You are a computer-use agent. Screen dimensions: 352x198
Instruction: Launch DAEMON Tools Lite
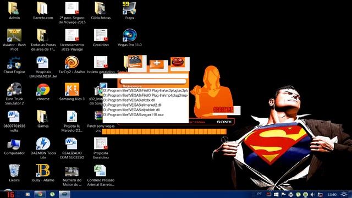point(43,148)
